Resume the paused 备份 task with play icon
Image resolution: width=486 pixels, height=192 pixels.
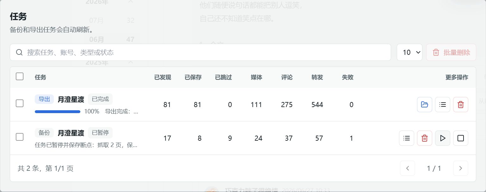443,138
